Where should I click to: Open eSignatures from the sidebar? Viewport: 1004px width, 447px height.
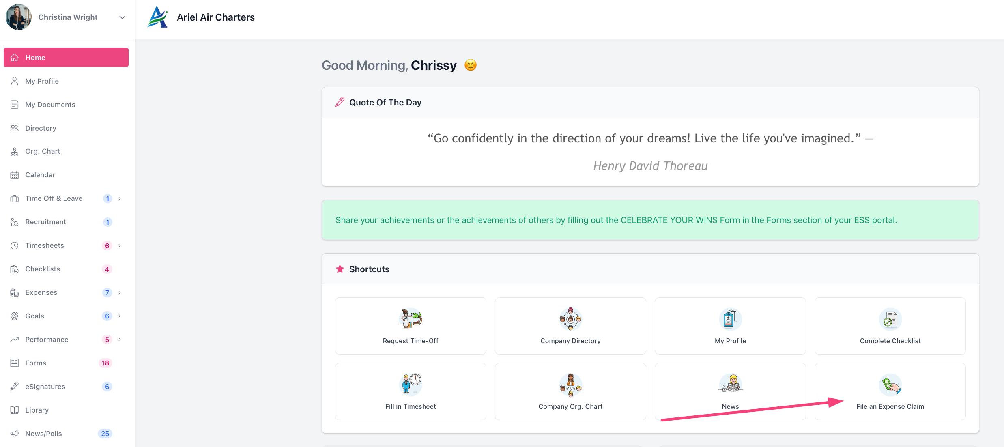click(45, 387)
